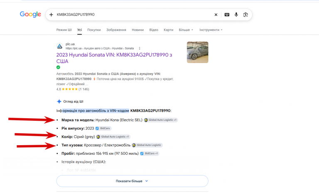Switch to Режим ШІ tab

(x=64, y=30)
